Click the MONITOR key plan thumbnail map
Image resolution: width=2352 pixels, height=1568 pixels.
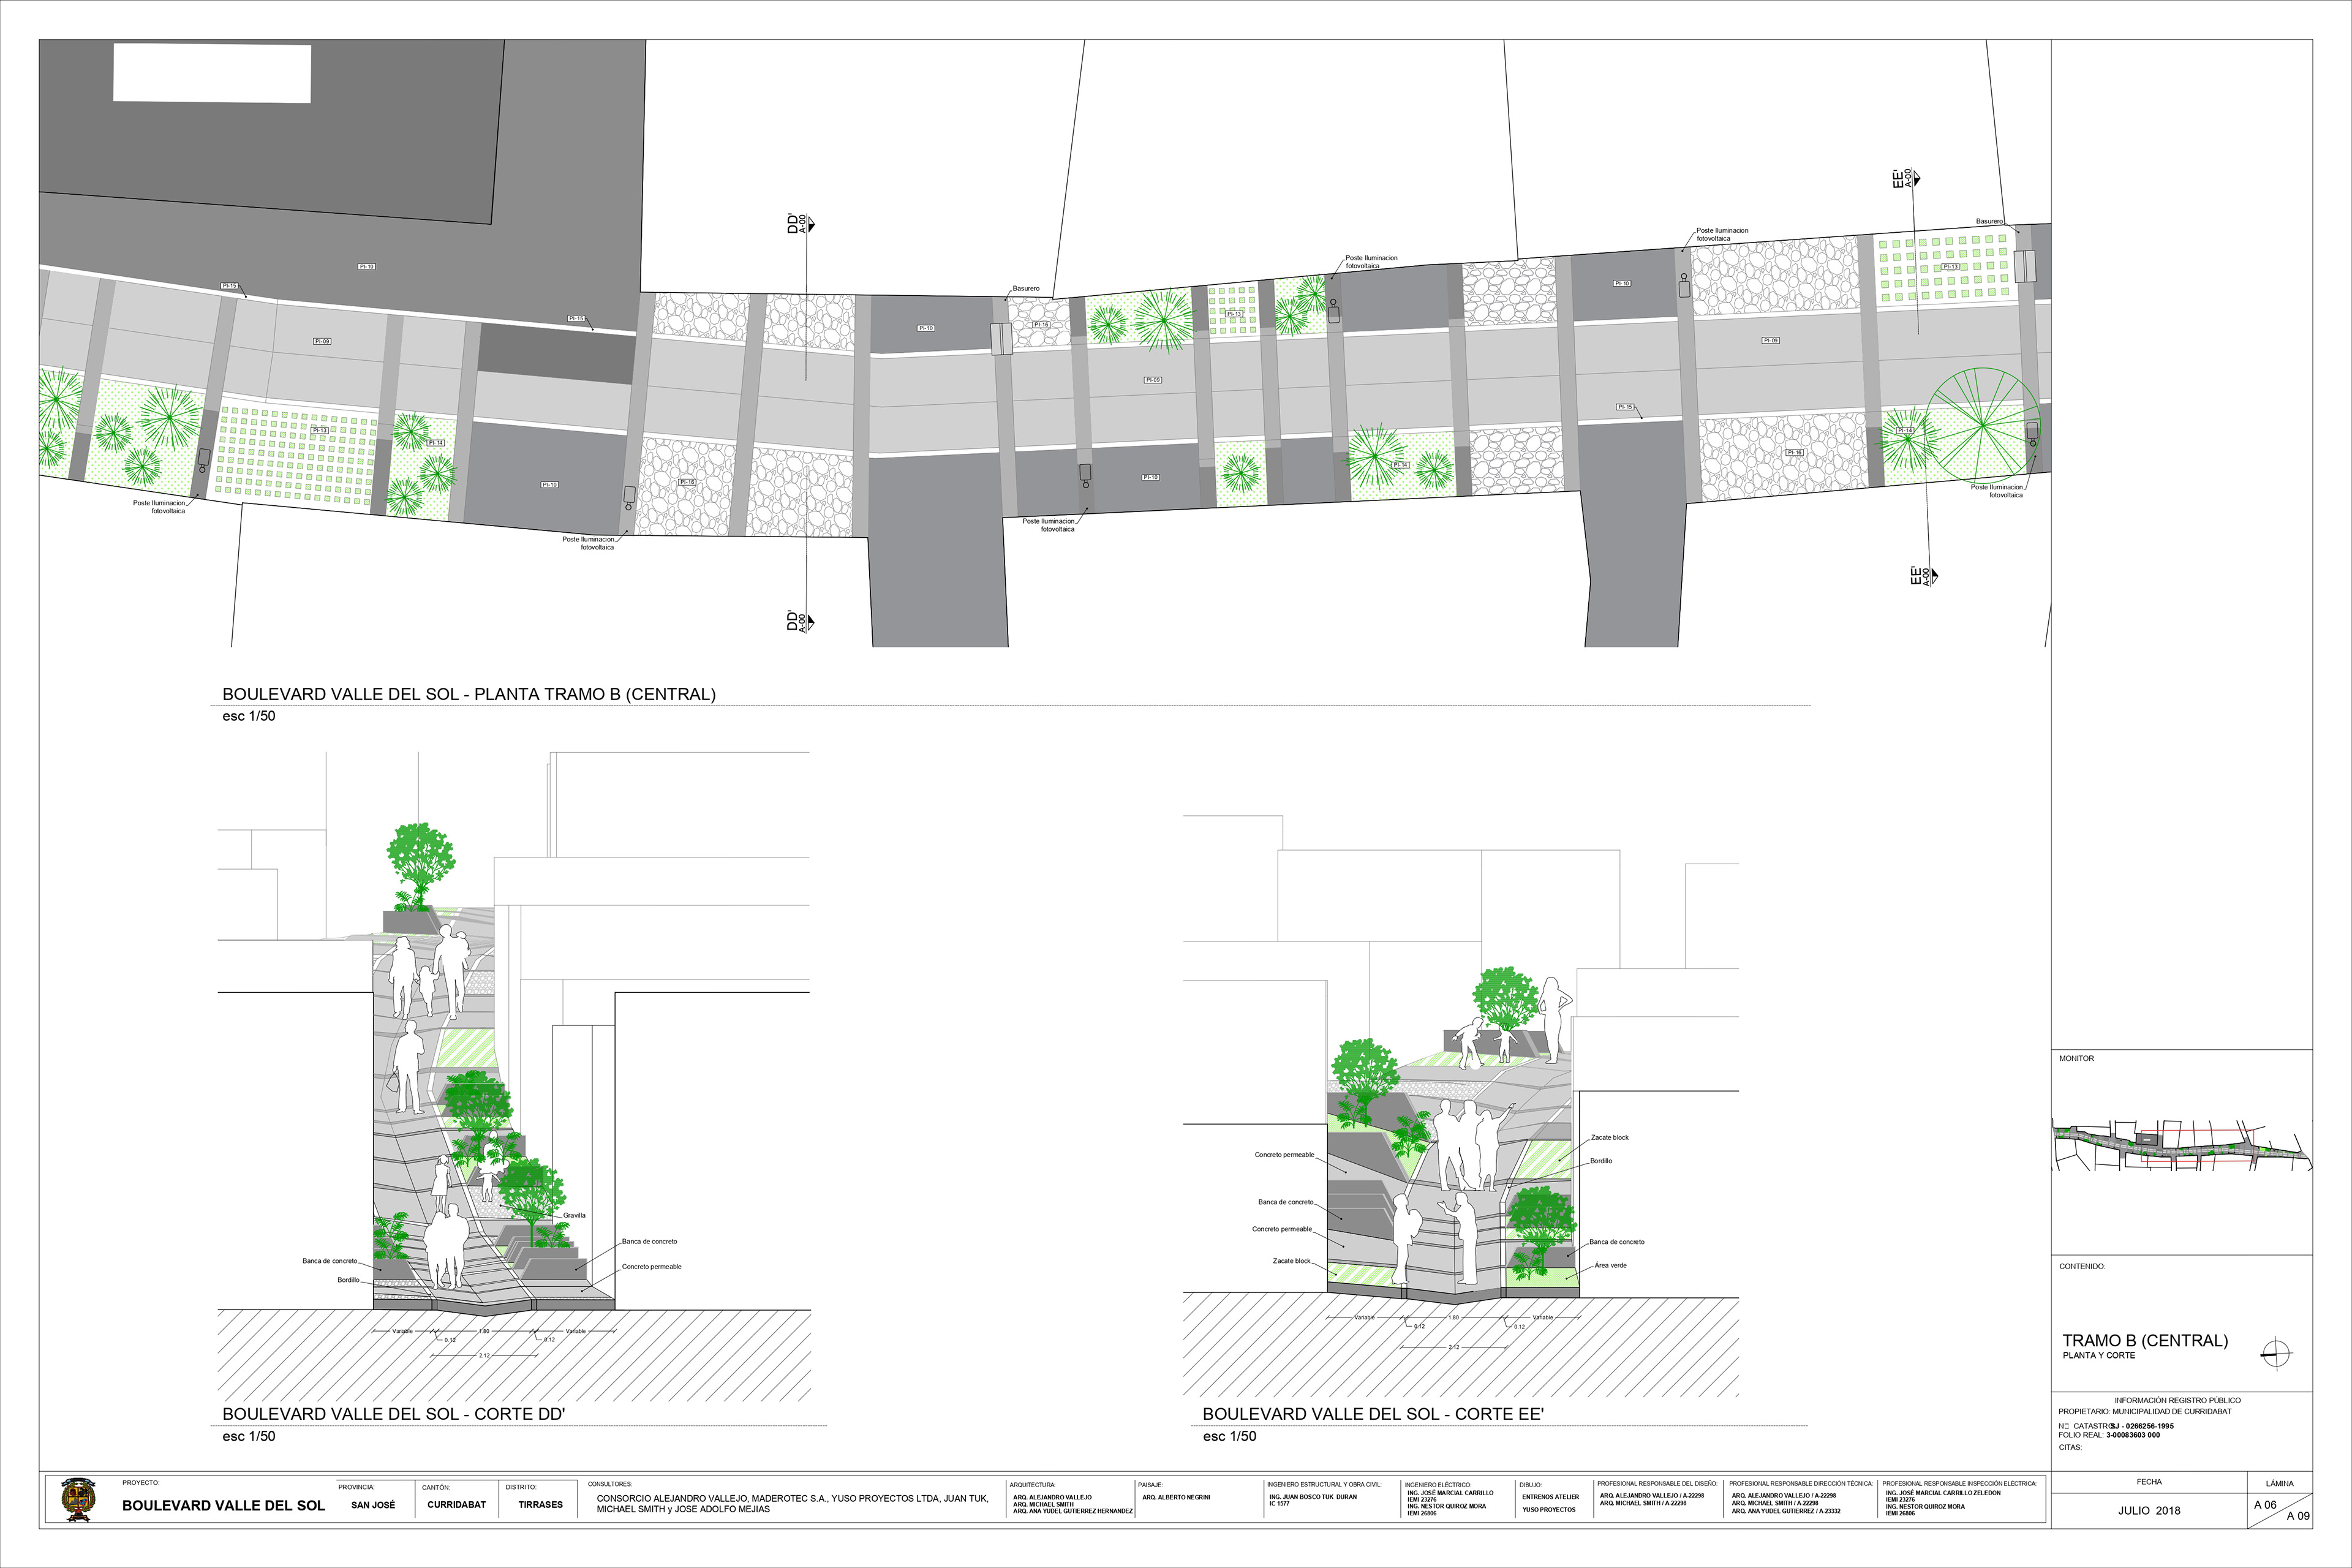(x=2180, y=1145)
